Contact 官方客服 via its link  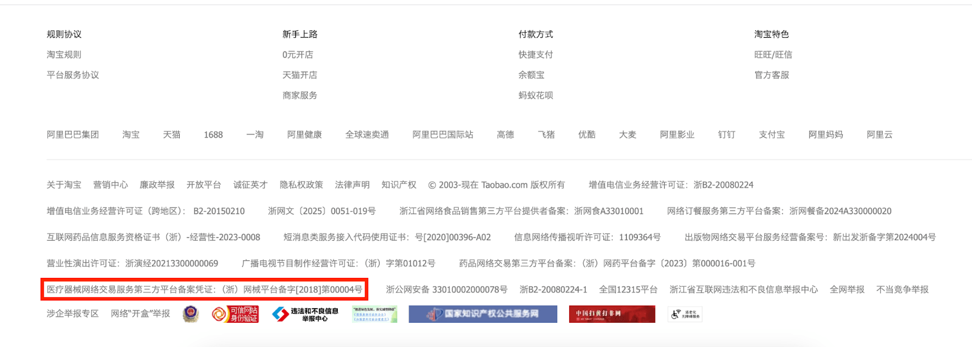pyautogui.click(x=772, y=75)
